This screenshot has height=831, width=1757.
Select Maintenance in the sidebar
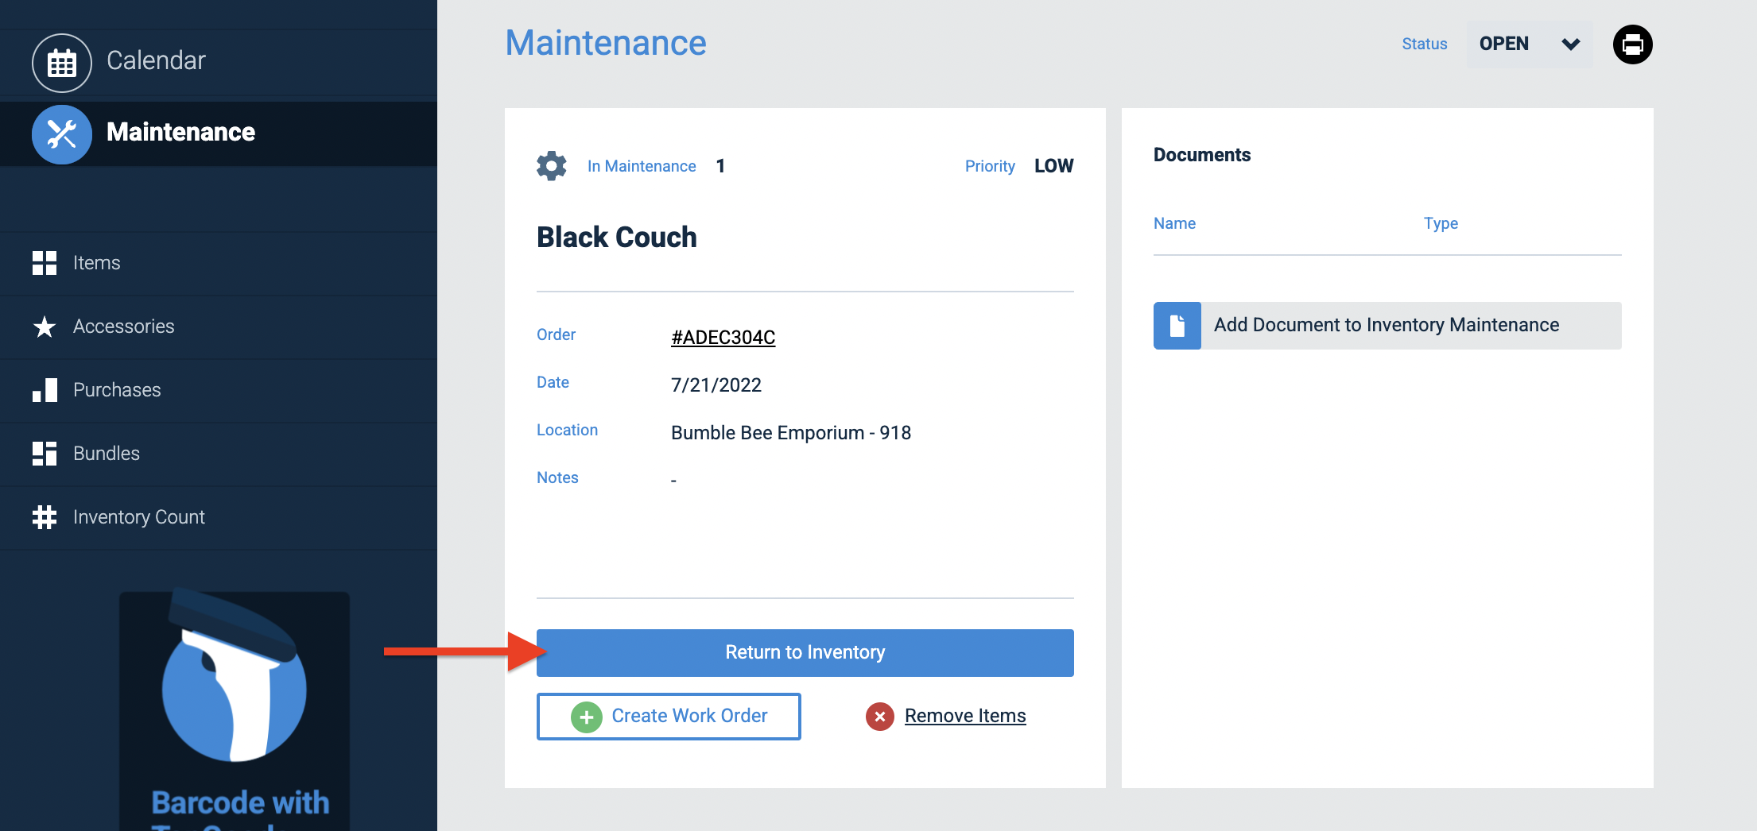[x=219, y=133]
